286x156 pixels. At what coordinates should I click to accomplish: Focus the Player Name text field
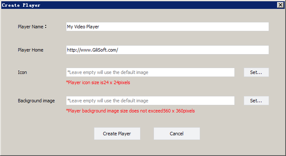(x=168, y=27)
